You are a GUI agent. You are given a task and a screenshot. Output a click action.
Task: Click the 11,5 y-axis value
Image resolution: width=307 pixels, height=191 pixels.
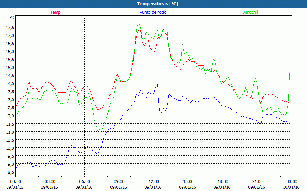[x=10, y=124]
